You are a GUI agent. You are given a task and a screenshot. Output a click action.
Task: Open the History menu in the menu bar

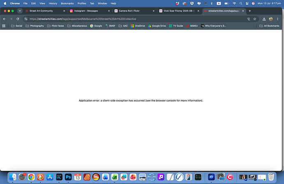53,3
